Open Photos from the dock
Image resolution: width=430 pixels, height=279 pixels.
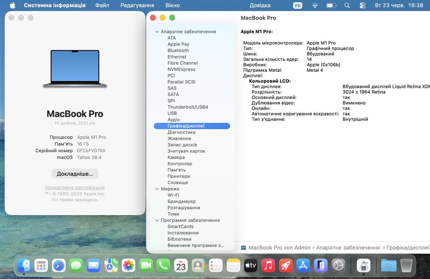click(128, 265)
